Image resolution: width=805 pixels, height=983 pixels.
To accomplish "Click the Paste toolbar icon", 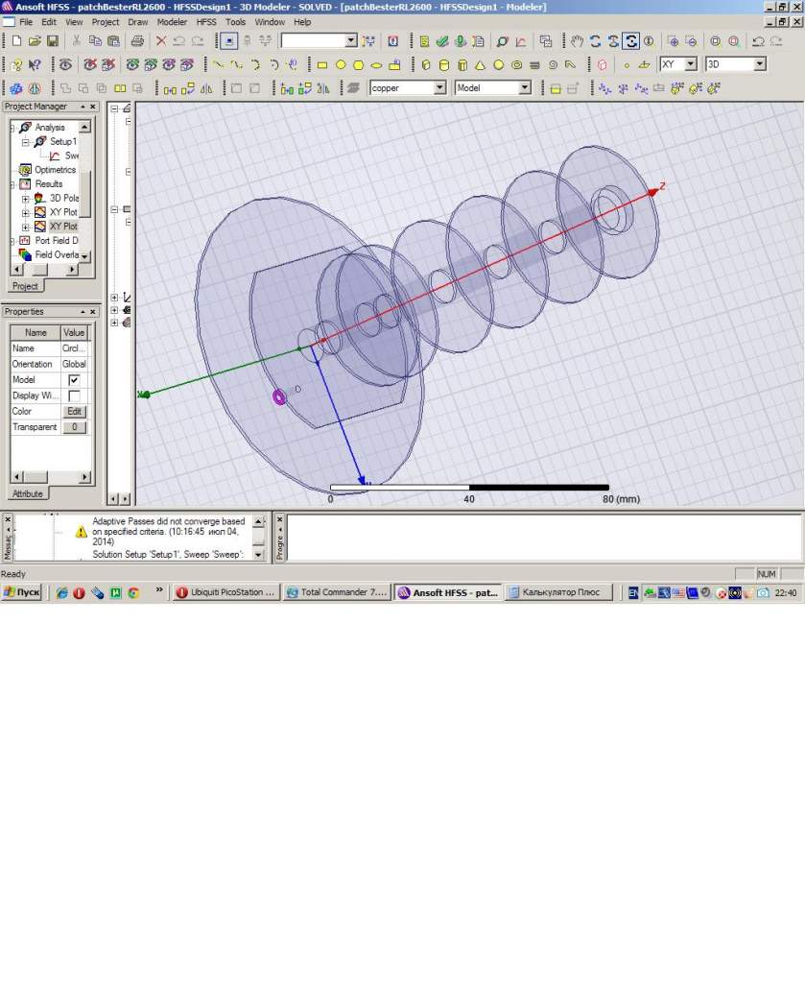I will click(113, 41).
